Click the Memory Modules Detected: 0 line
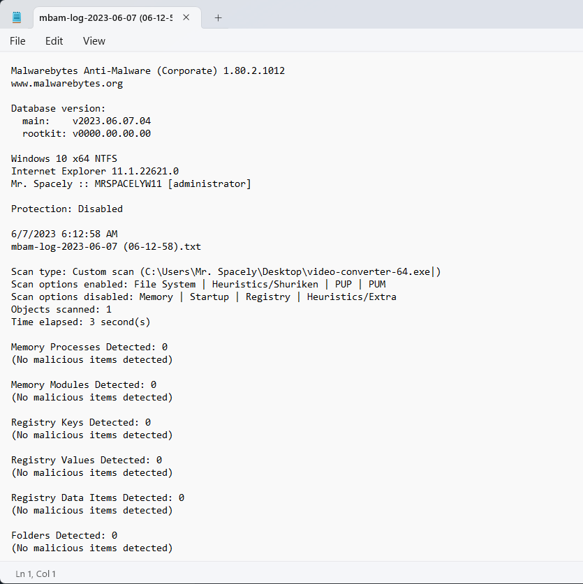Screen dimensions: 583x584 click(84, 384)
